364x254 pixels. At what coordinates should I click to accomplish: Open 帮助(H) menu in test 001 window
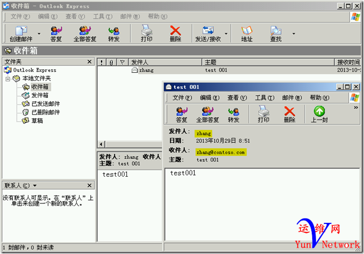pyautogui.click(x=319, y=98)
